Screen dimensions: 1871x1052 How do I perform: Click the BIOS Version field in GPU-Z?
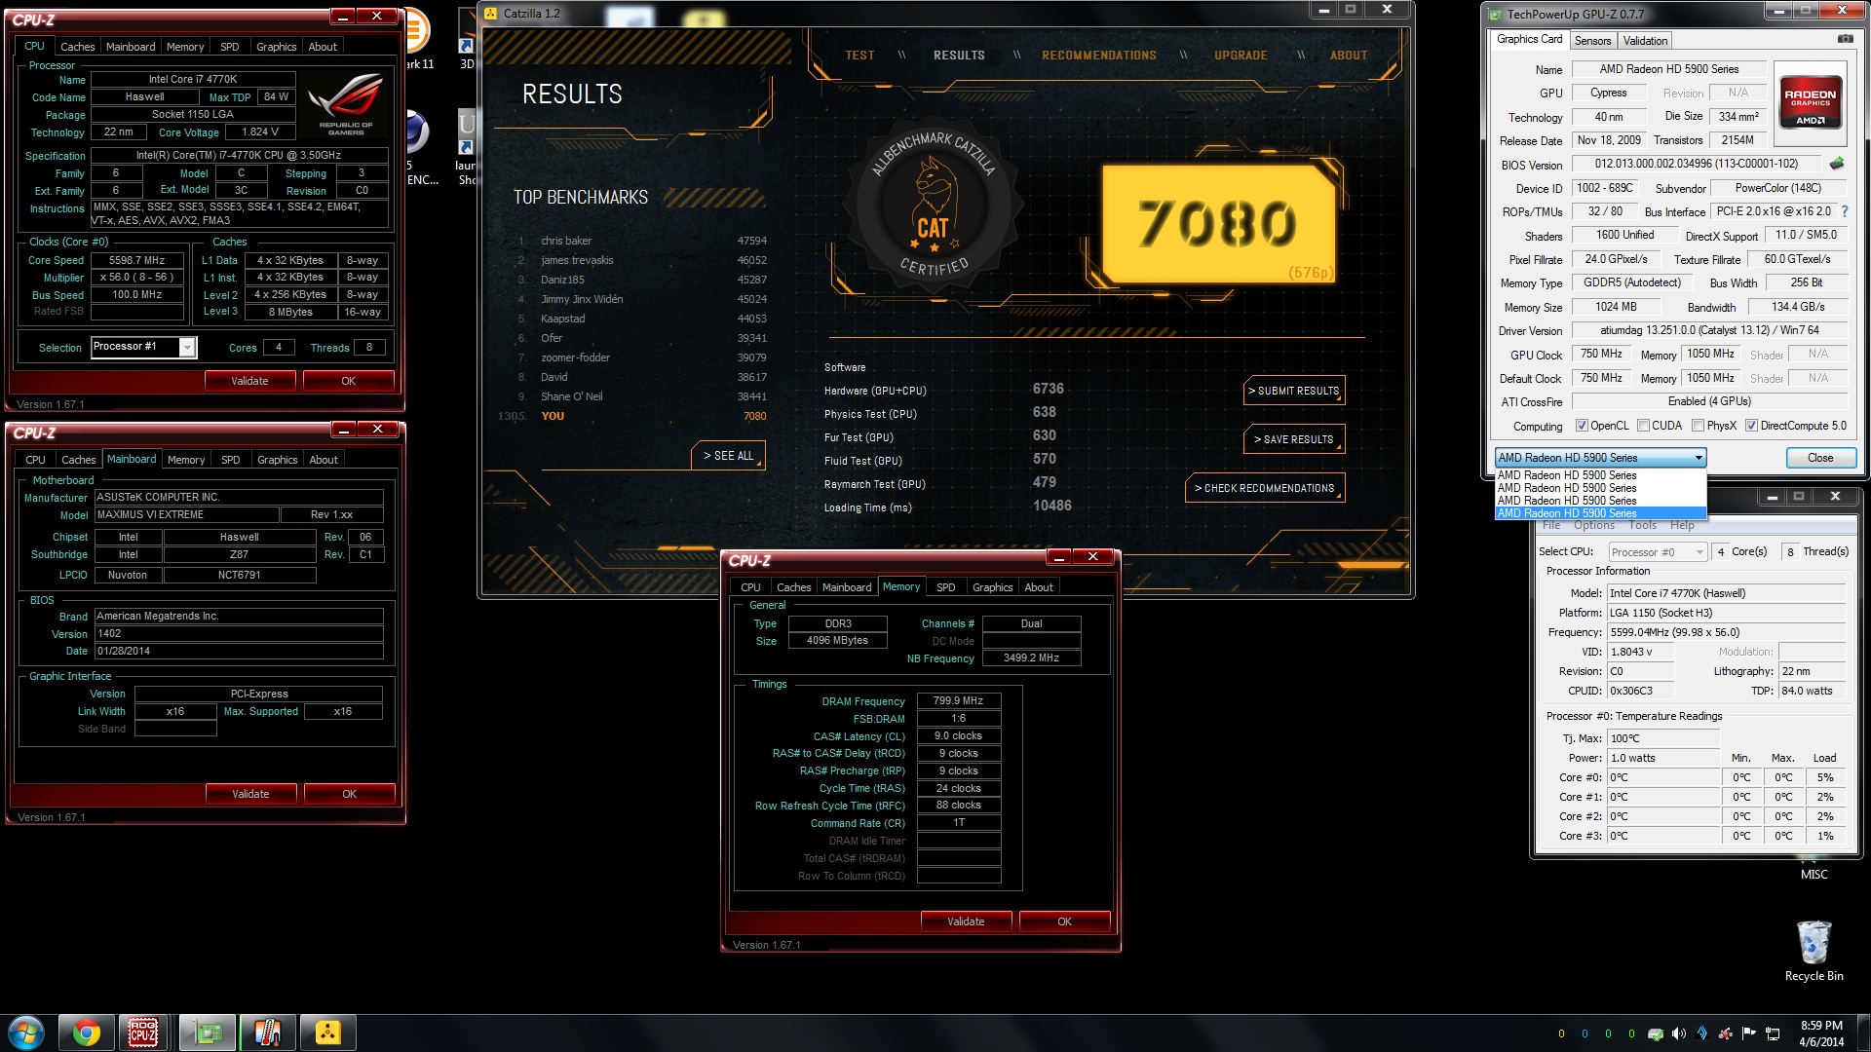click(1696, 164)
